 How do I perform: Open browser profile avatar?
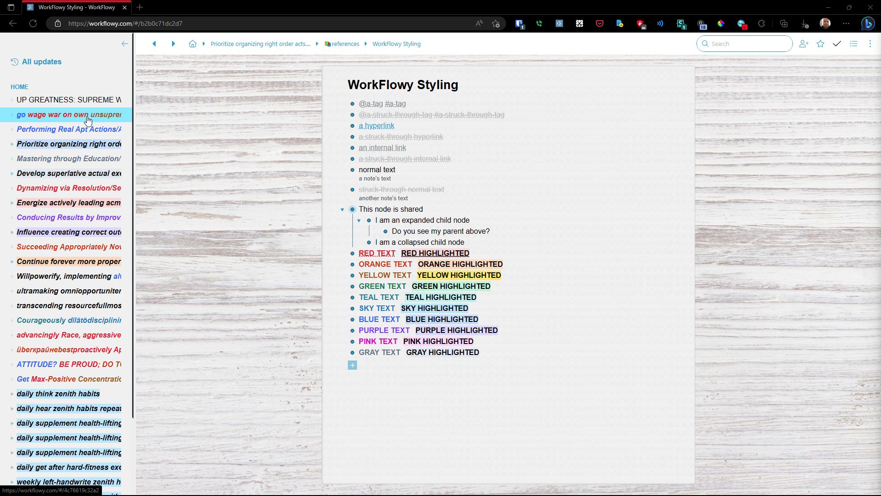pyautogui.click(x=825, y=23)
